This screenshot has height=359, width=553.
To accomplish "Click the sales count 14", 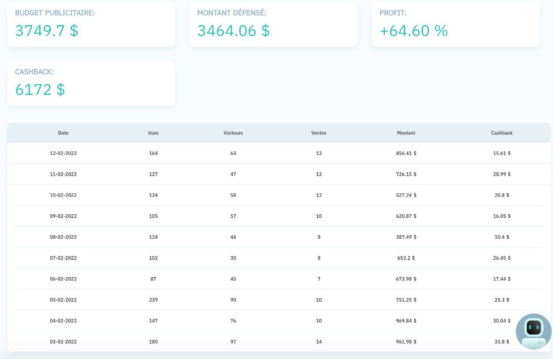I will pos(319,342).
